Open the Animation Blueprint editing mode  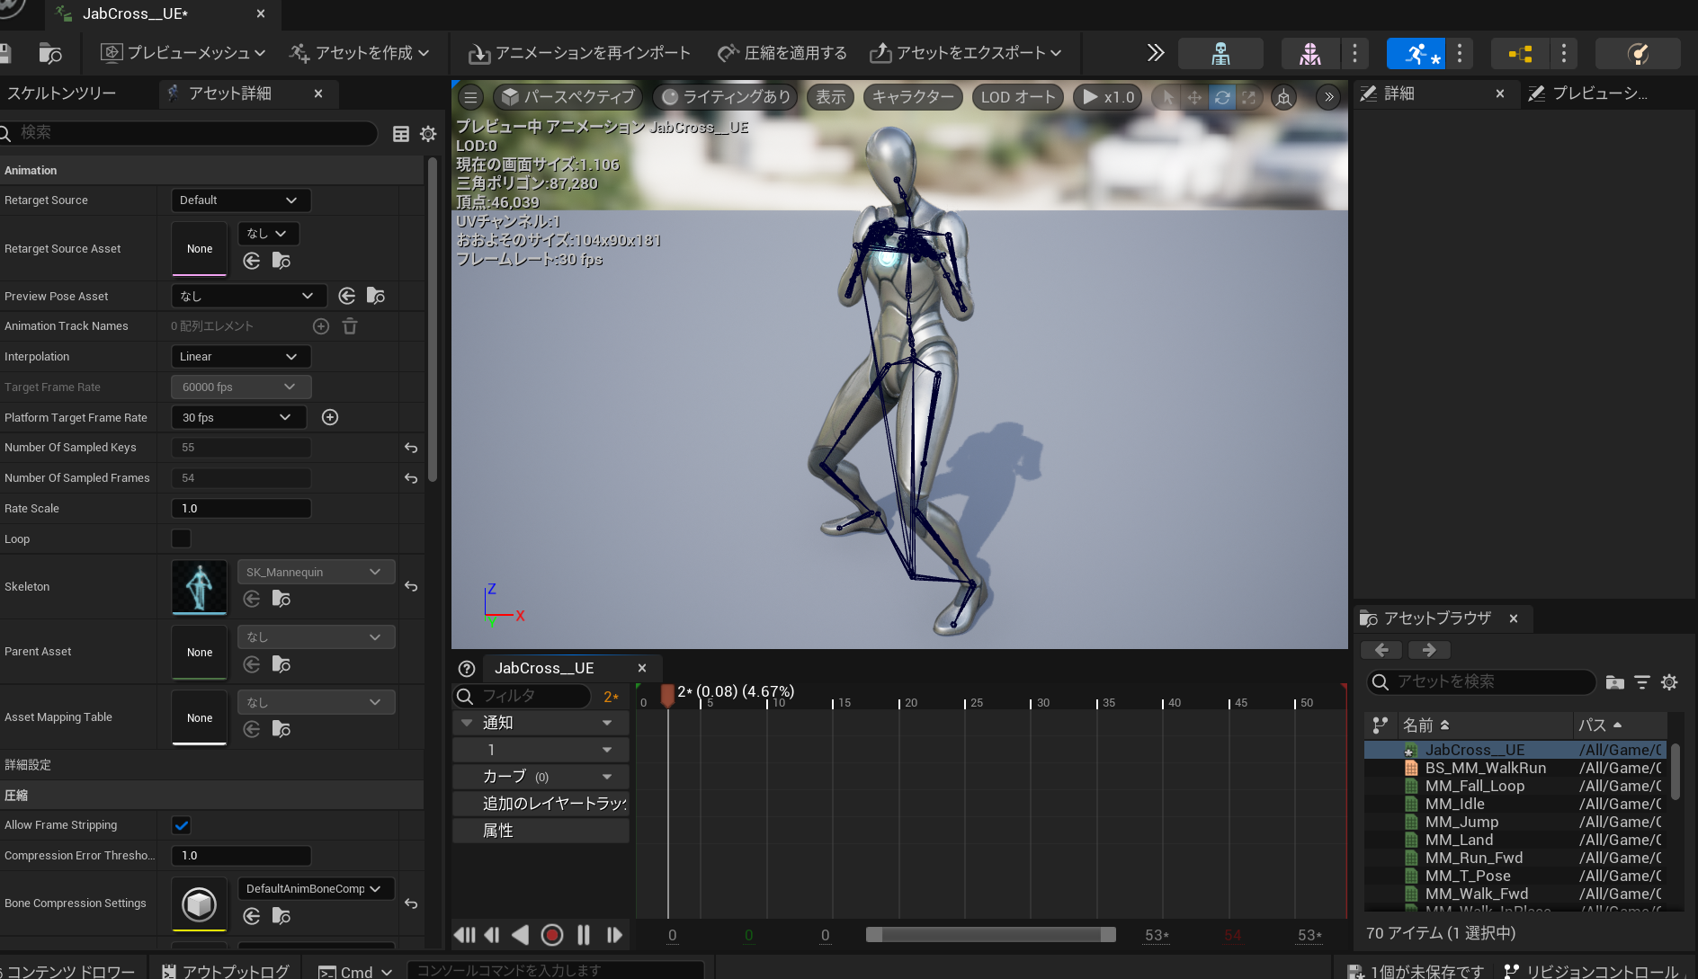[x=1520, y=53]
